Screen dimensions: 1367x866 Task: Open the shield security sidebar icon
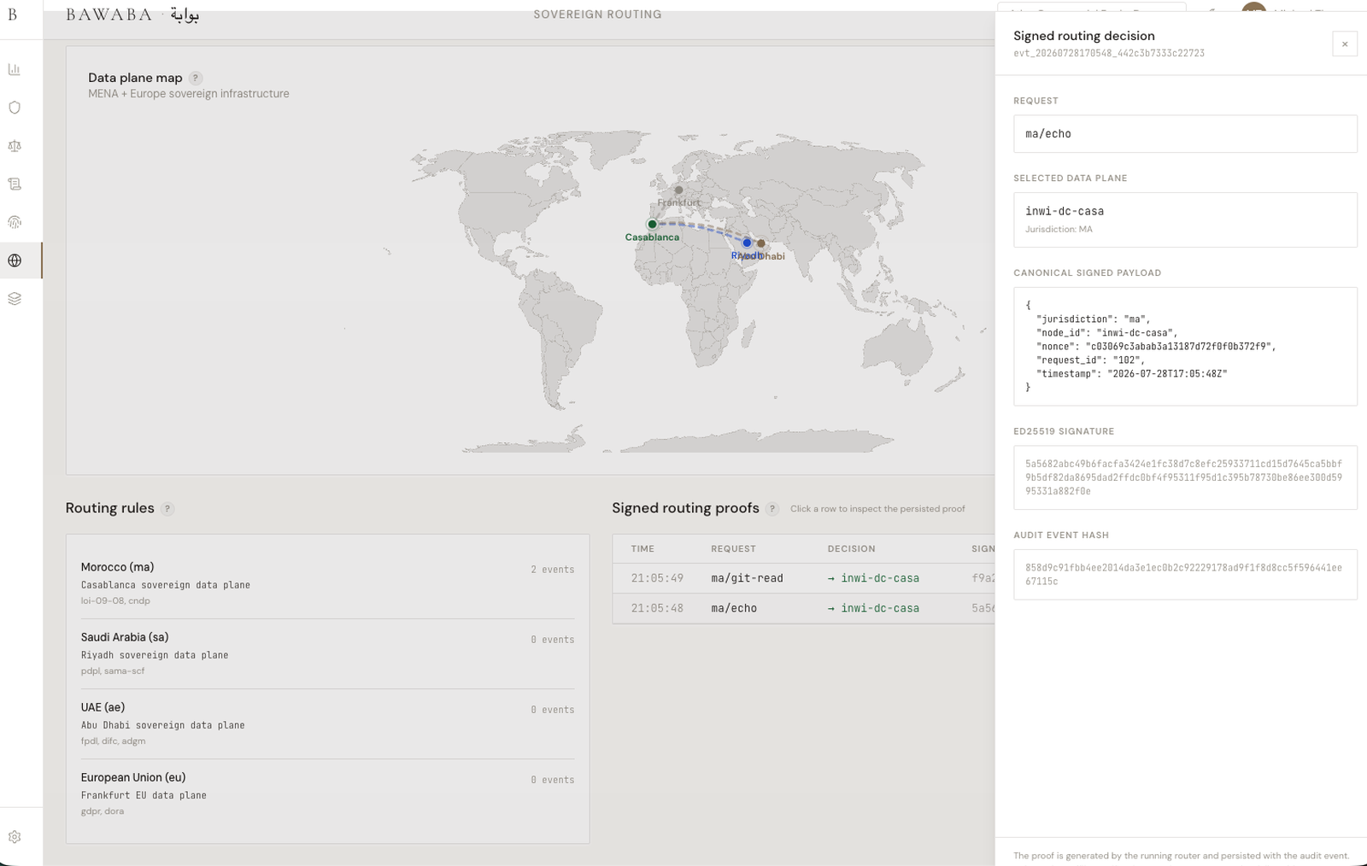(x=15, y=108)
